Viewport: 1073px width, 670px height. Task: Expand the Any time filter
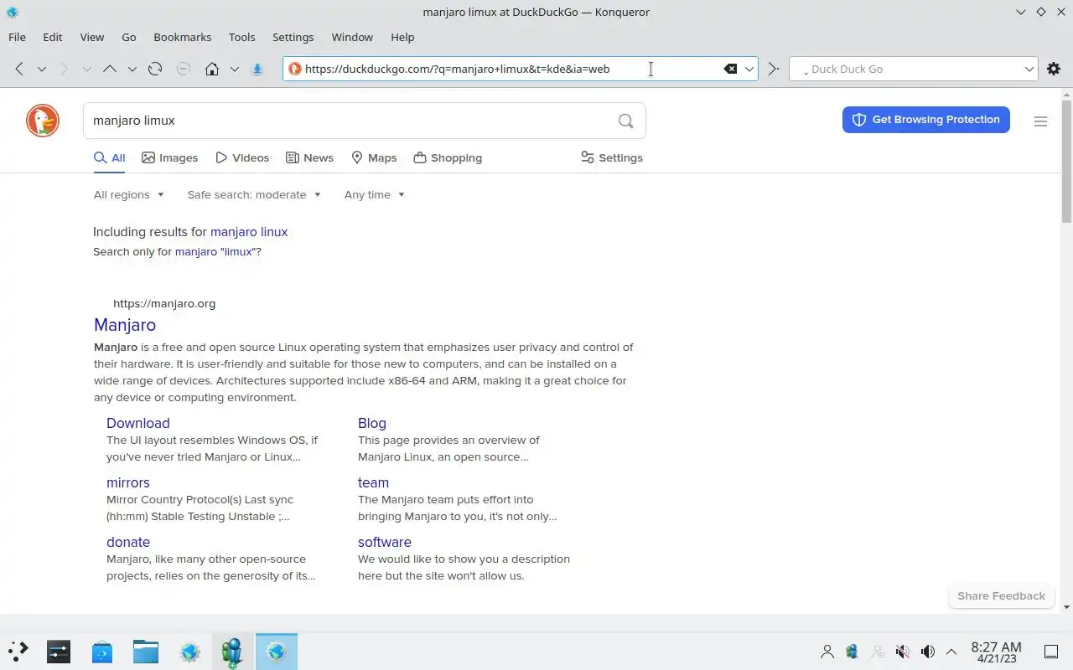pyautogui.click(x=375, y=194)
